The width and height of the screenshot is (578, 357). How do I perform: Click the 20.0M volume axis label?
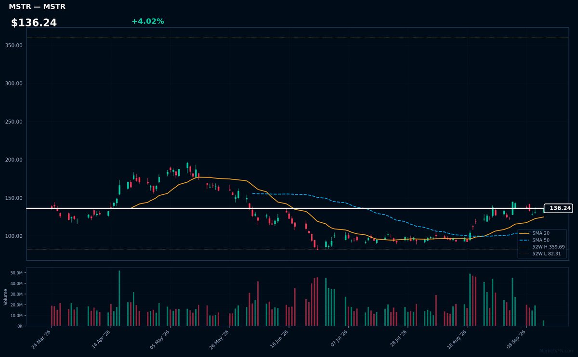pyautogui.click(x=17, y=305)
